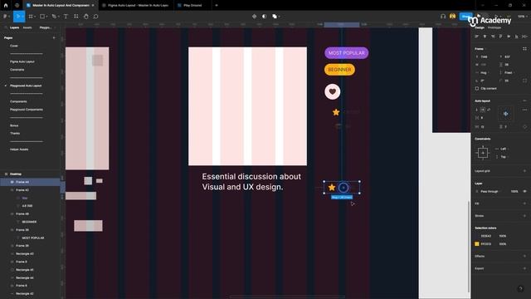Switch to the Play Ground tab
The image size is (531, 299).
(x=192, y=6)
